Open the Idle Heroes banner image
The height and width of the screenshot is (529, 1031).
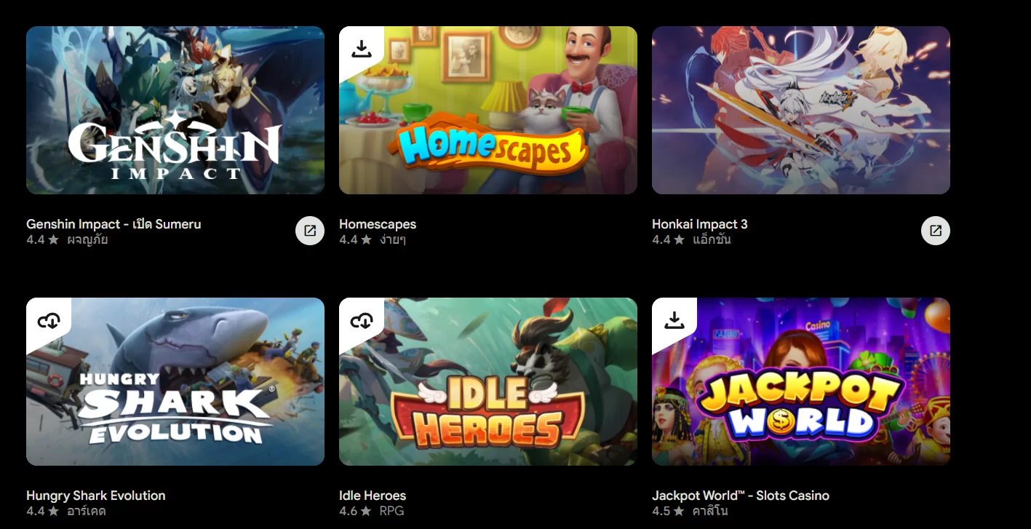click(488, 382)
